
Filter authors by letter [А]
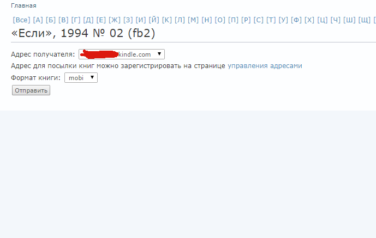pyautogui.click(x=38, y=20)
